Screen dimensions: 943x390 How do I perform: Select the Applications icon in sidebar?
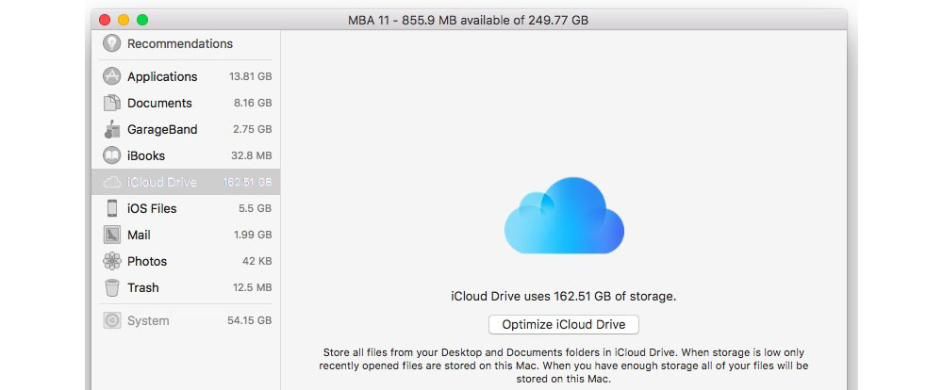coord(112,77)
